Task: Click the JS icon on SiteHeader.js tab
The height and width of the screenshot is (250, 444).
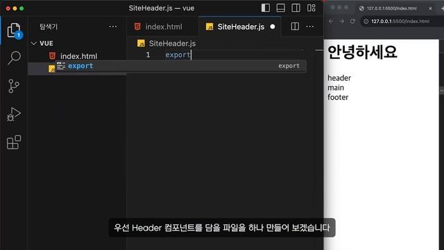Action: pyautogui.click(x=210, y=26)
